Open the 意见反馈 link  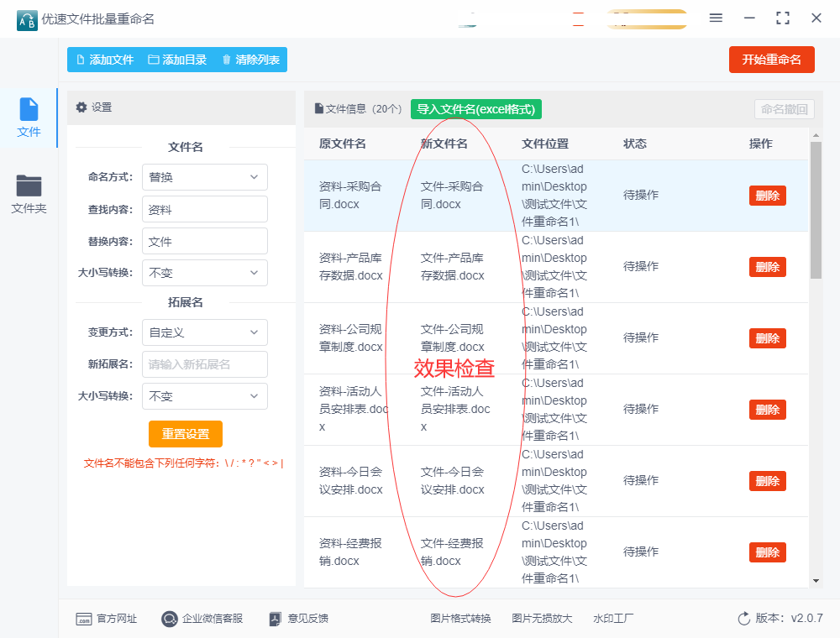coord(299,619)
